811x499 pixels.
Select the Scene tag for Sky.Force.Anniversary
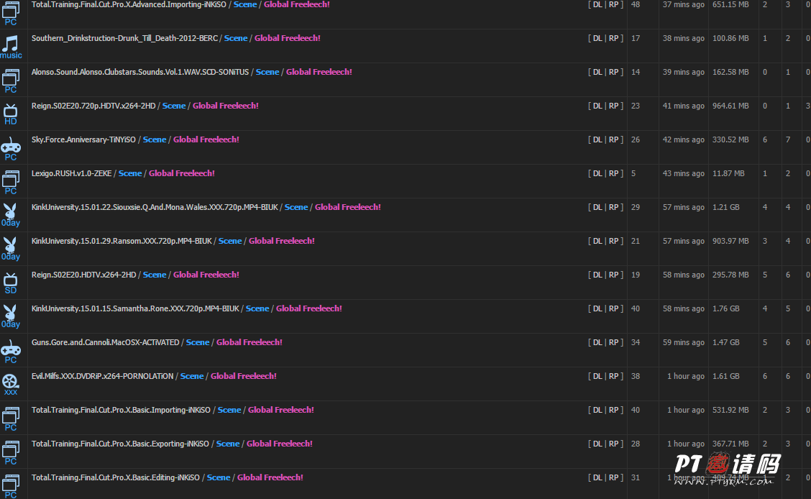point(155,139)
